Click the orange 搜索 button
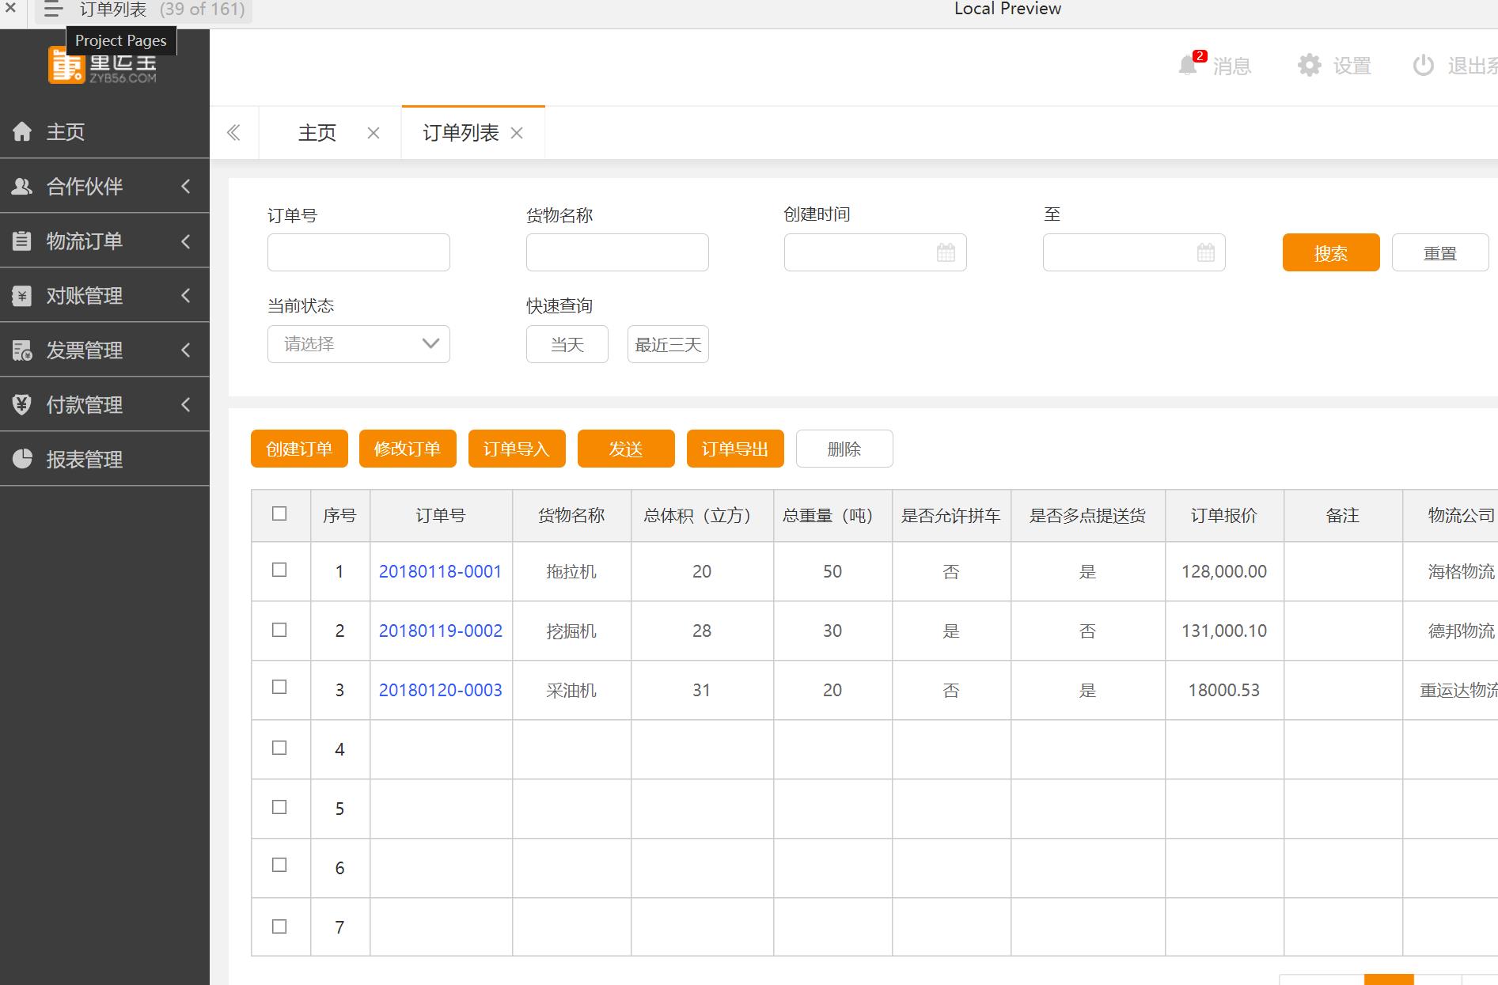This screenshot has width=1498, height=985. tap(1331, 252)
